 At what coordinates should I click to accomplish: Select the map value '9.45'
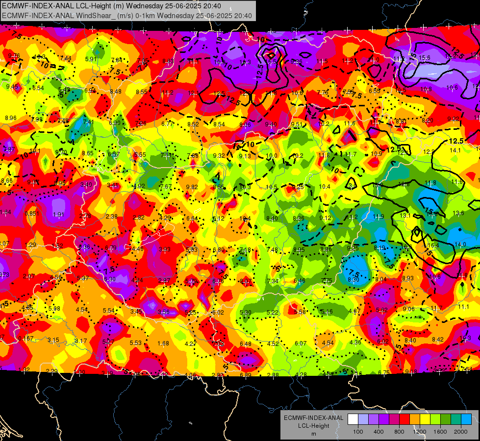[x=12, y=87]
